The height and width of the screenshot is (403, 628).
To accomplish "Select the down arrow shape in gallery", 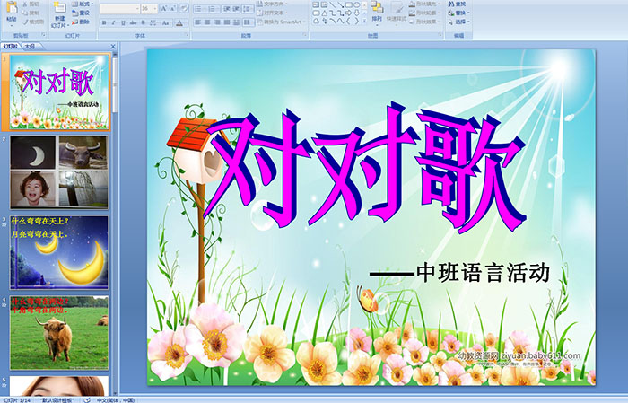I will [357, 13].
